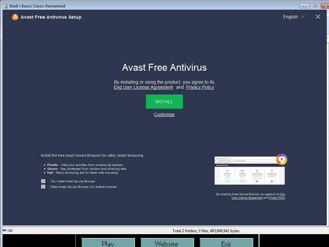Click the 'Total 2 folders, 3 files' status text
Image resolution: width=329 pixels, height=247 pixels.
coord(206,231)
